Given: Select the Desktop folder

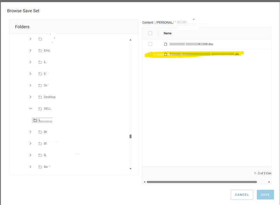Looking at the screenshot, I should tap(50, 97).
